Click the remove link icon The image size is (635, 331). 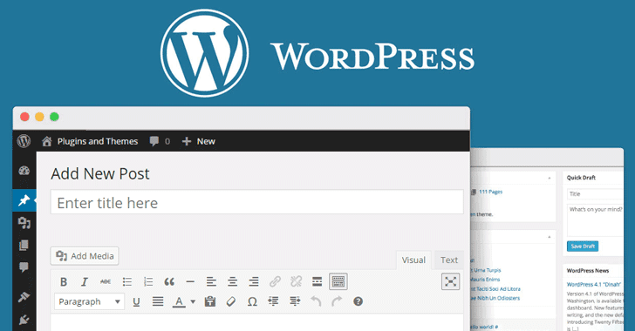tap(296, 281)
